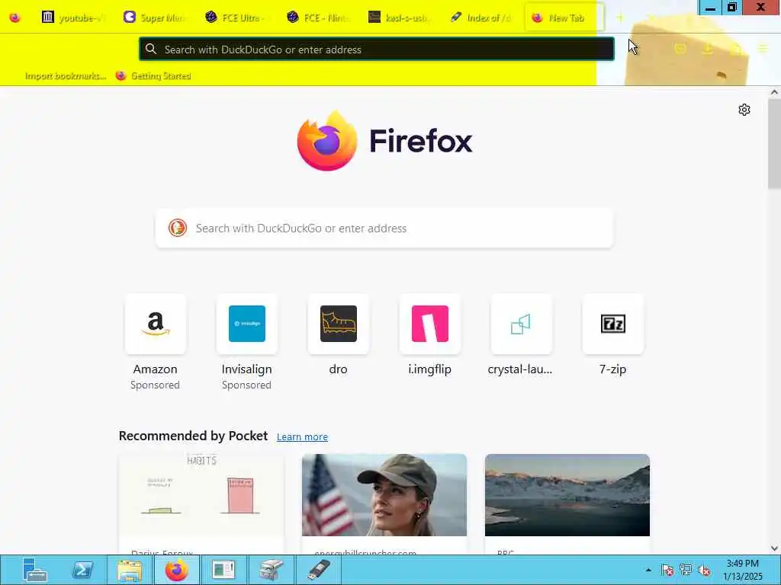Viewport: 781px width, 585px height.
Task: Open the Getting Started bookmark
Action: pyautogui.click(x=153, y=76)
